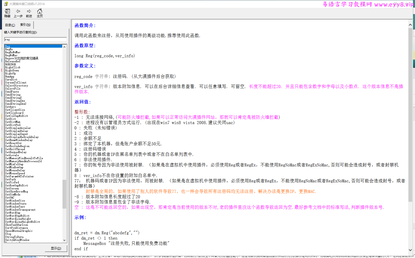Screen dimensions: 415x258
Task: Select SetDictPwd in the index list
Action: click(x=13, y=125)
